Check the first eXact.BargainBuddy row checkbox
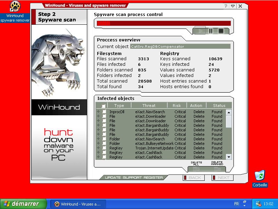278x209 pixels. point(104,125)
